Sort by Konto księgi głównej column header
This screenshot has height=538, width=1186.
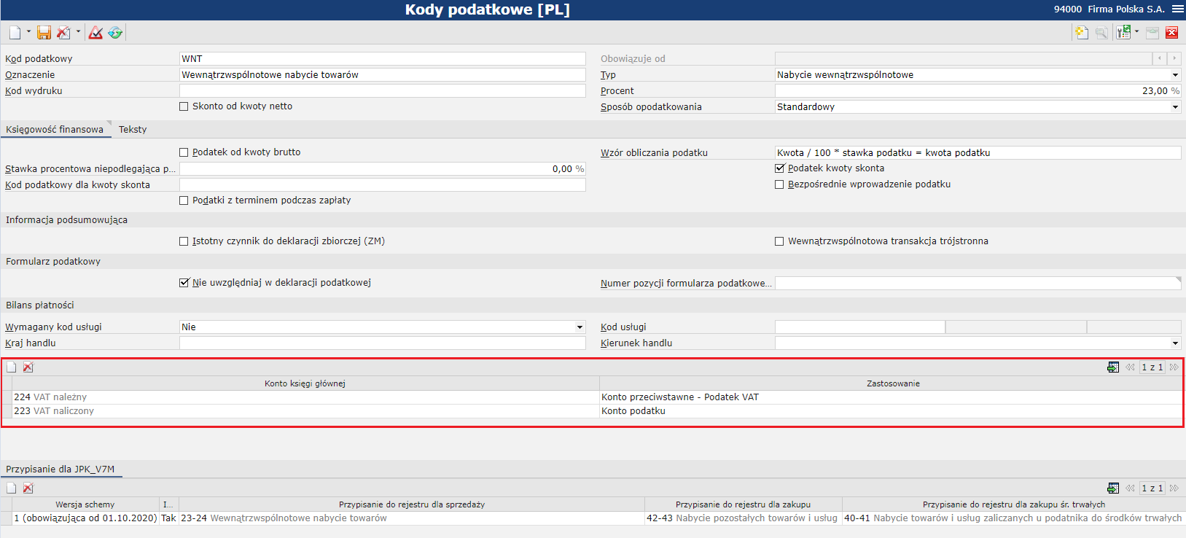click(x=305, y=383)
